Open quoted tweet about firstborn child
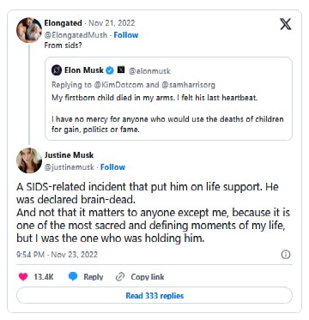Image resolution: width=309 pixels, height=320 pixels. pyautogui.click(x=168, y=99)
